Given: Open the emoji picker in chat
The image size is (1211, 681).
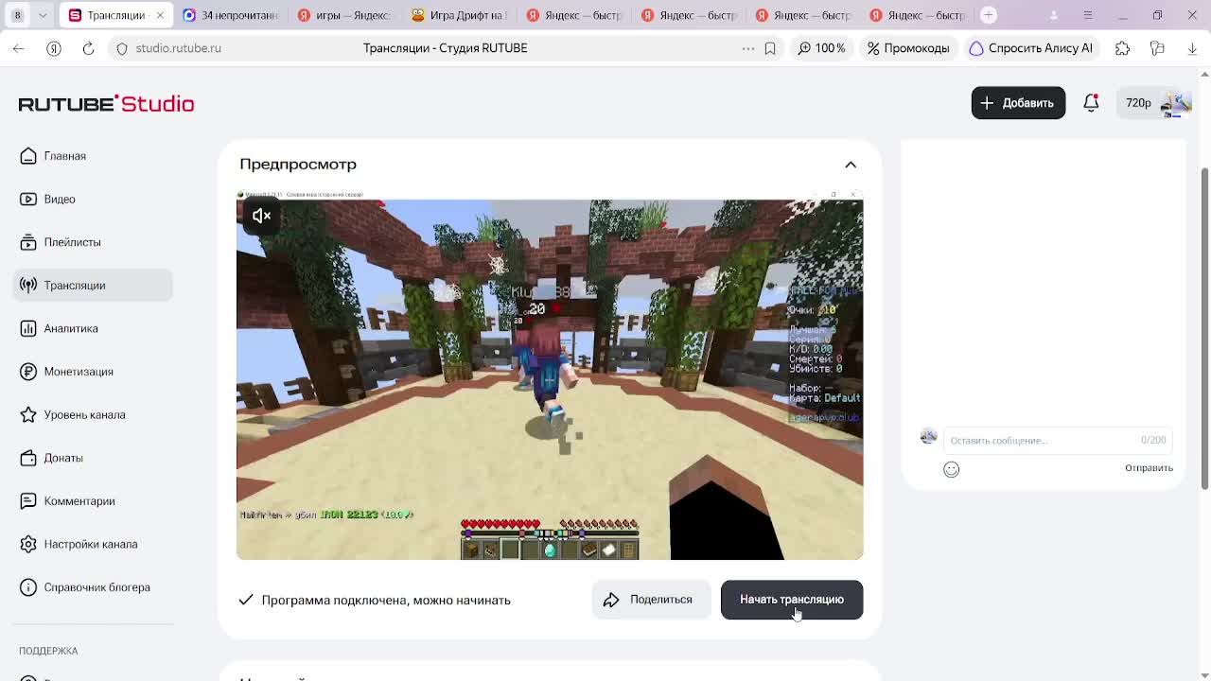Looking at the screenshot, I should click(951, 469).
